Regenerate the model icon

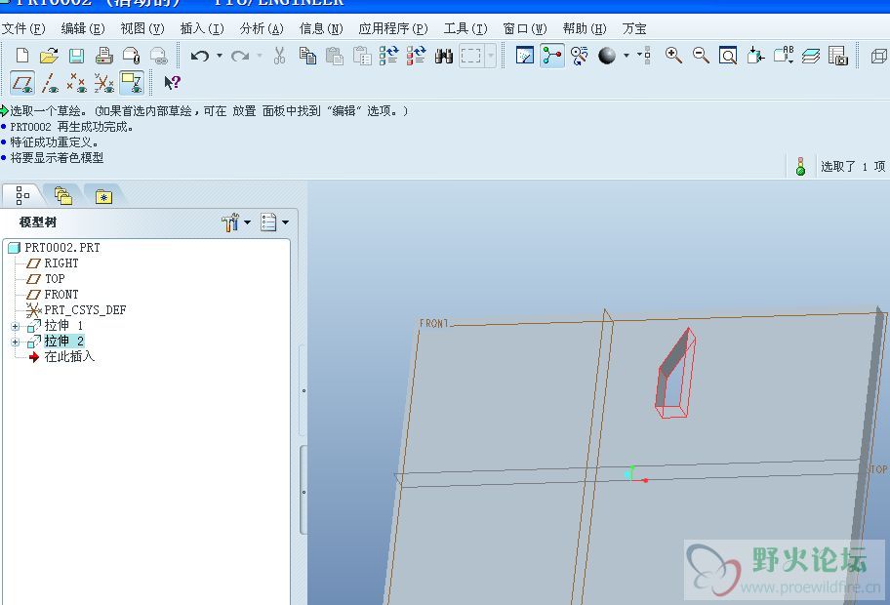388,56
